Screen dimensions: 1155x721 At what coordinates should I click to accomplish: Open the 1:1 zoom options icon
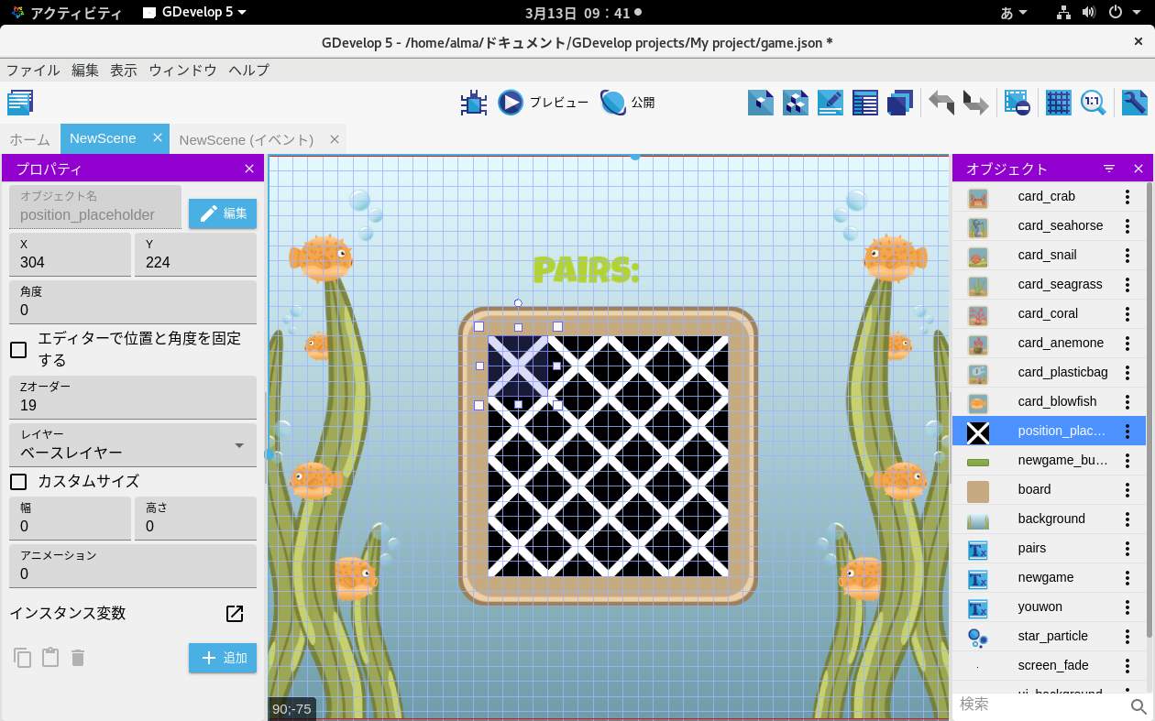1094,103
